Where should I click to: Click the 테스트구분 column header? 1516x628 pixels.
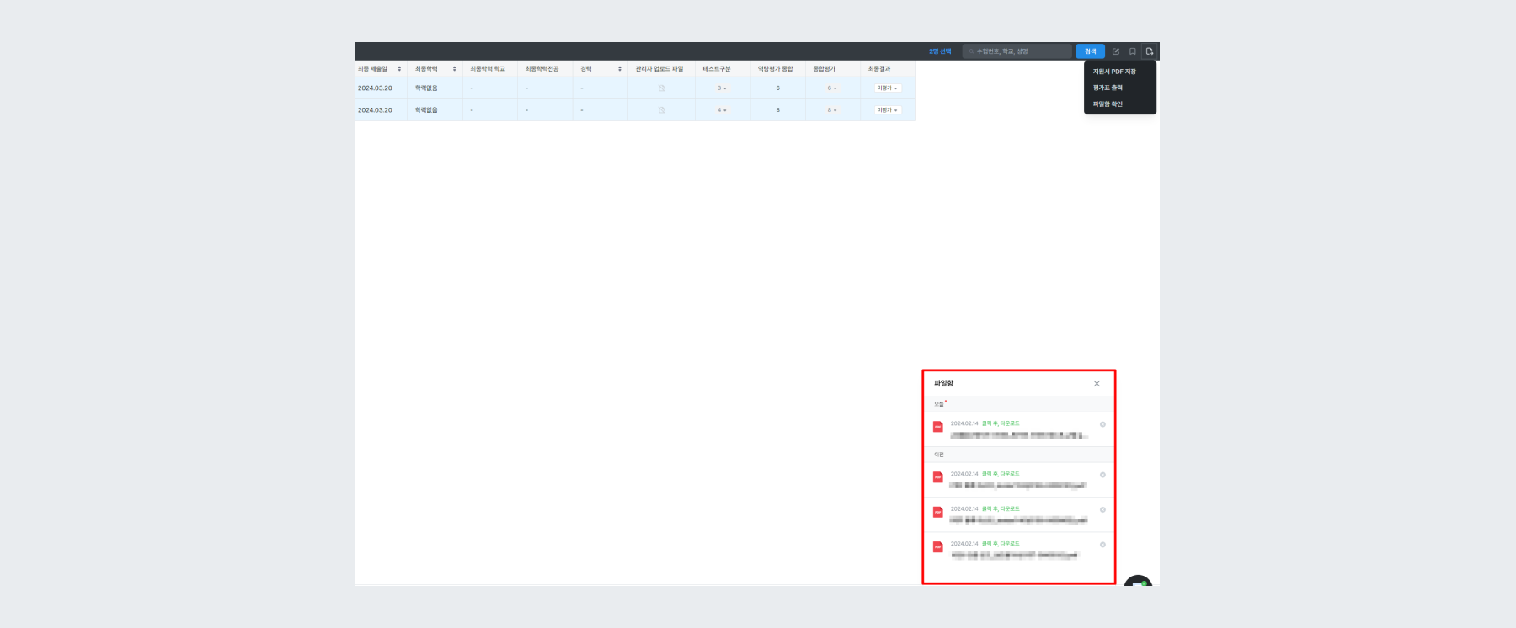717,69
